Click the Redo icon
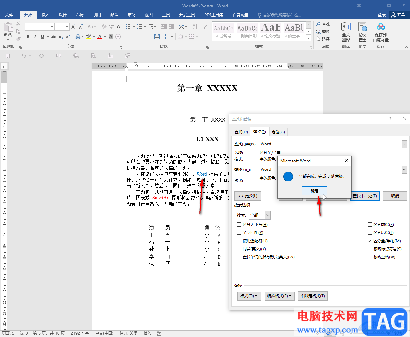 tap(42, 56)
